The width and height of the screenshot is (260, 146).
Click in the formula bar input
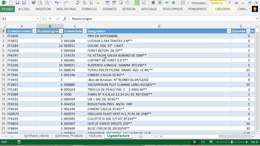pos(162,19)
